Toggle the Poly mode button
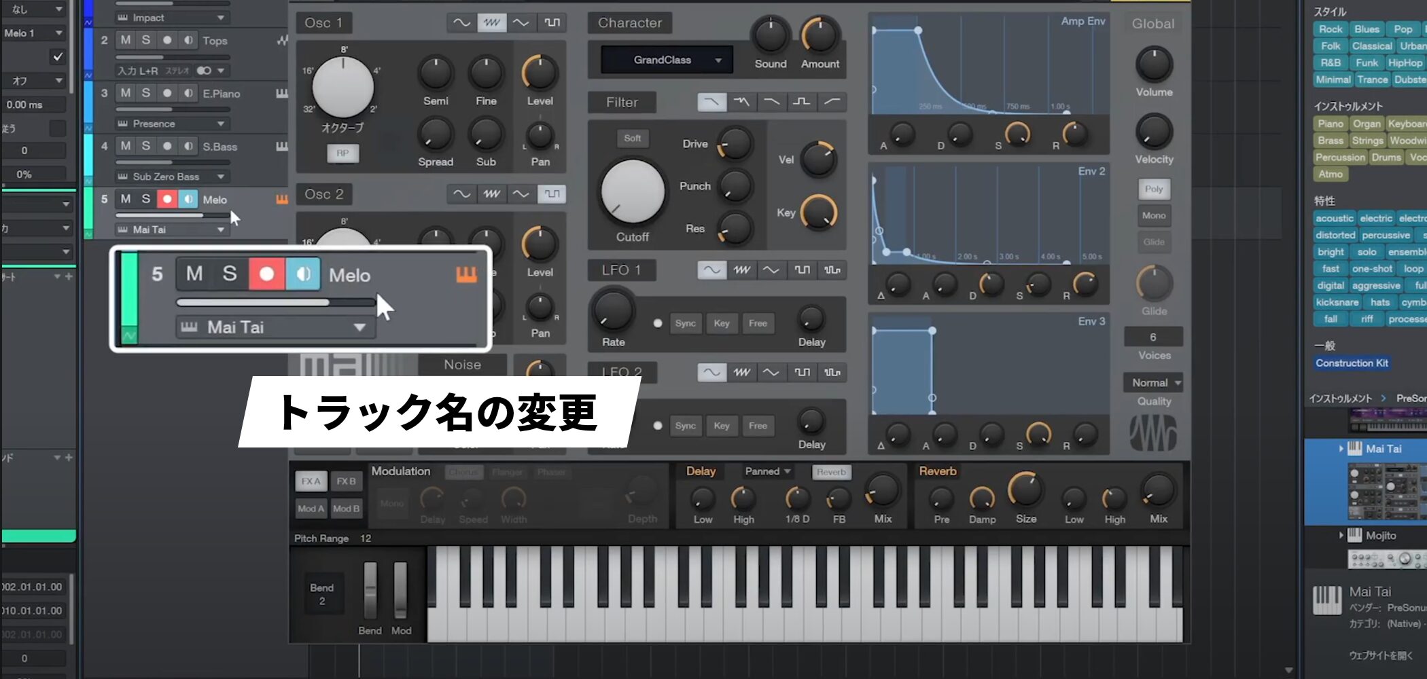 click(1153, 189)
